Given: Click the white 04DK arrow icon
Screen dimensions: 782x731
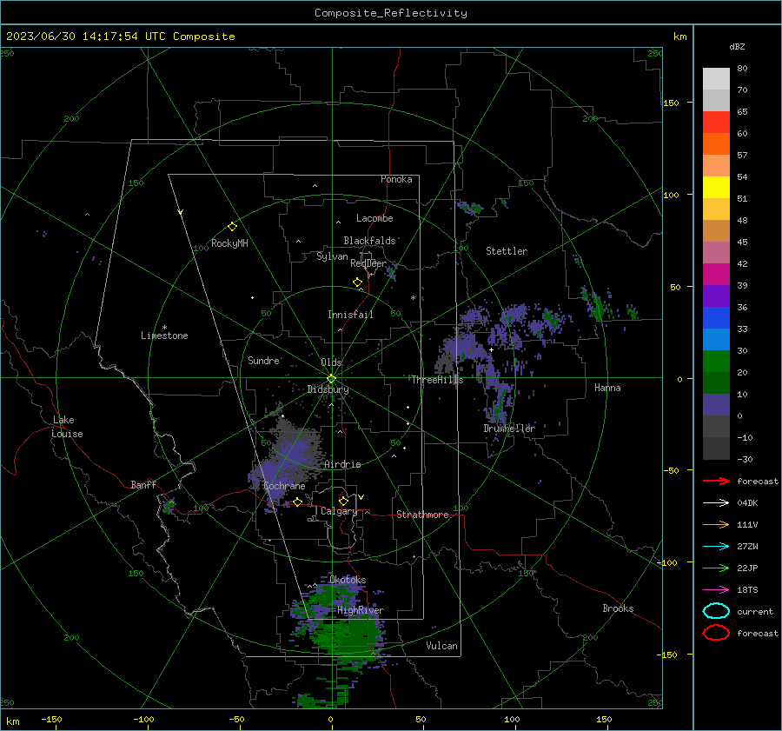Looking at the screenshot, I should 716,503.
